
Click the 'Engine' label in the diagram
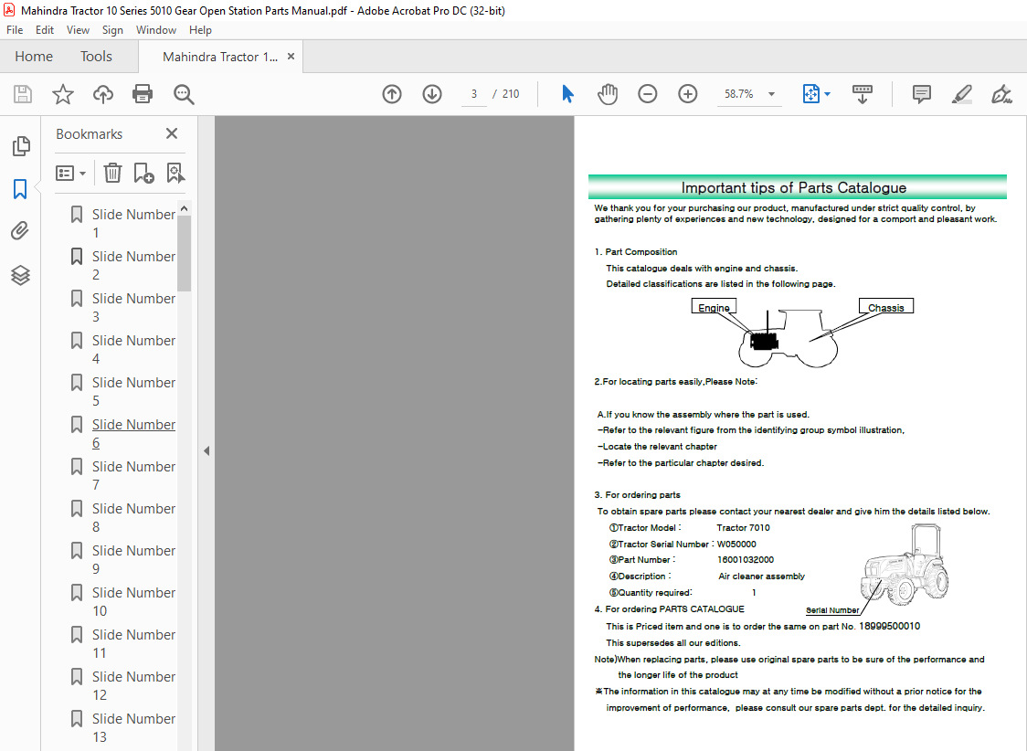pos(714,307)
